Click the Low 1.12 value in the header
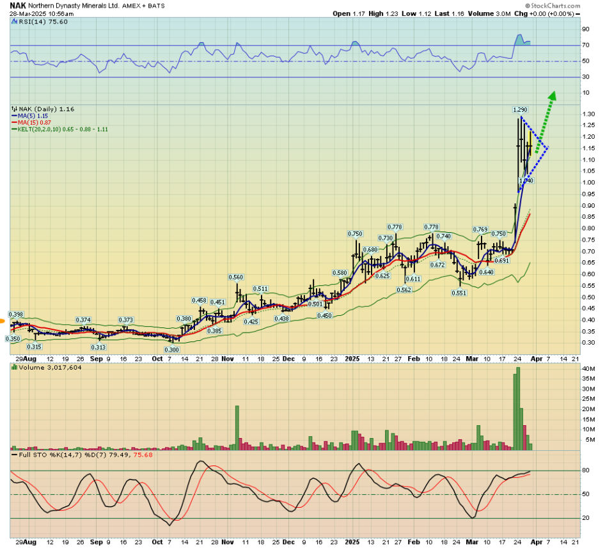Viewport: 605px width, 548px height. point(416,13)
